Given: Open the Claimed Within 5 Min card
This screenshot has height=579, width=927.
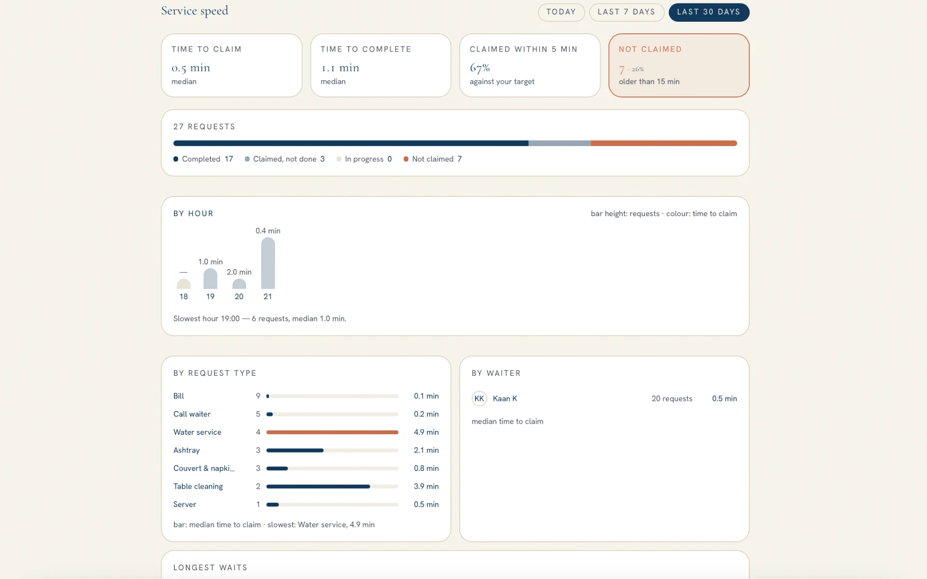Looking at the screenshot, I should click(x=530, y=65).
